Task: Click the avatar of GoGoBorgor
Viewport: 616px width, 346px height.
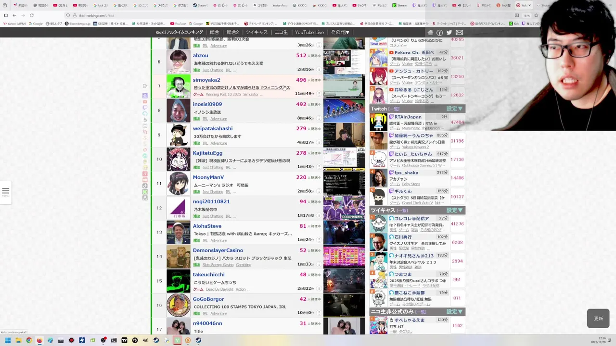Action: click(x=179, y=305)
